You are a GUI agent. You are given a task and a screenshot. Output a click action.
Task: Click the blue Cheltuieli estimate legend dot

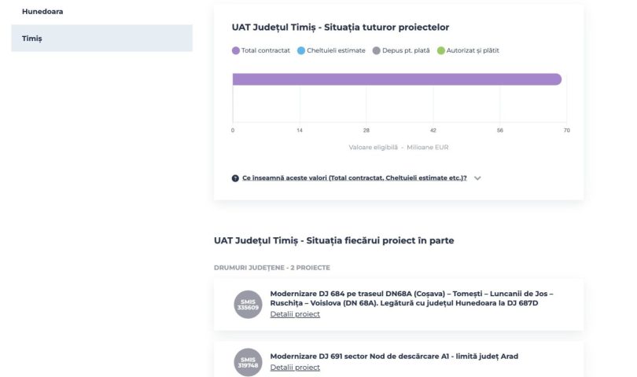coord(301,50)
